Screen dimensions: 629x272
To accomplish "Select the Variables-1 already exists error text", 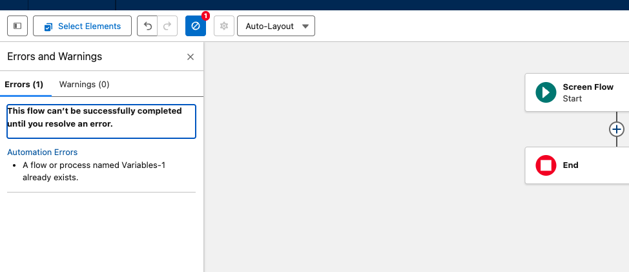I will click(x=94, y=171).
